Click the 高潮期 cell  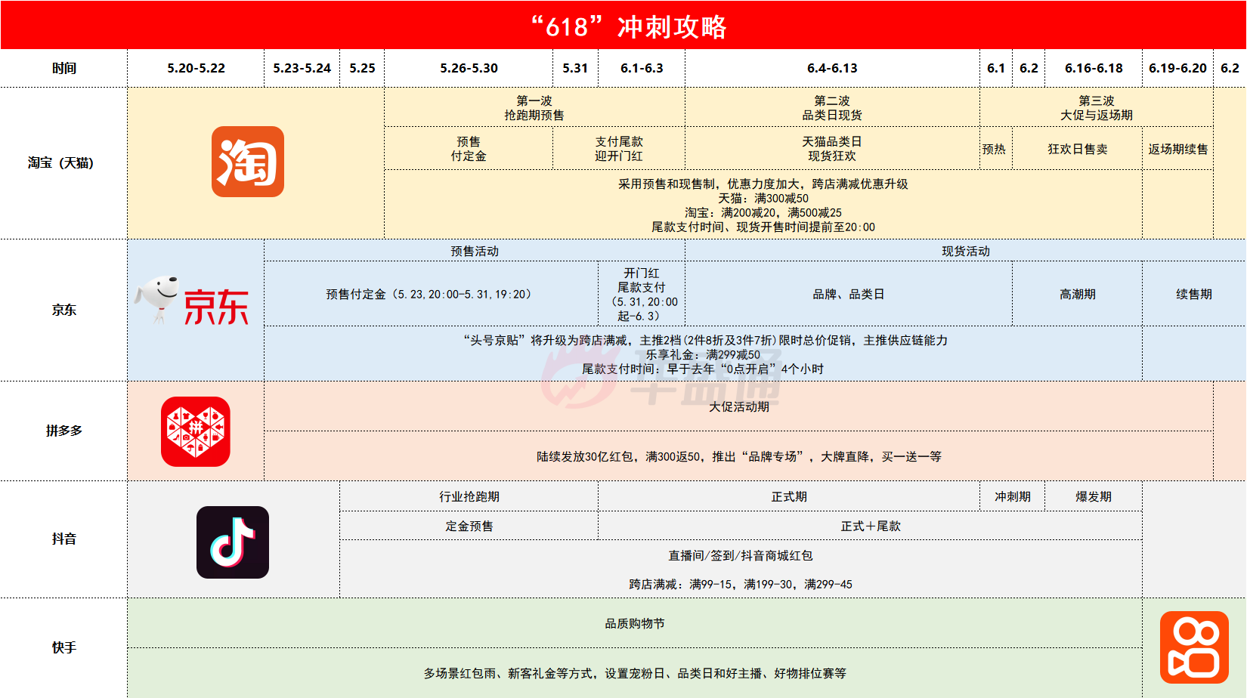tap(1077, 294)
